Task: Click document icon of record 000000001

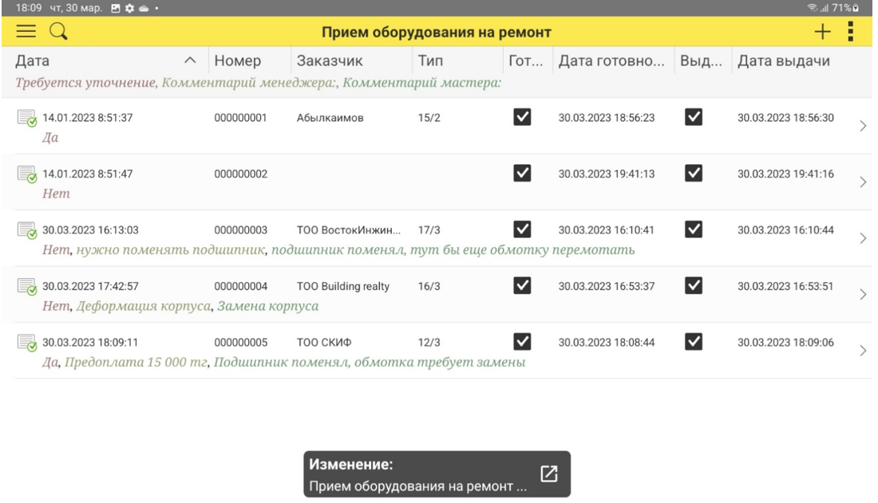Action: click(x=26, y=119)
